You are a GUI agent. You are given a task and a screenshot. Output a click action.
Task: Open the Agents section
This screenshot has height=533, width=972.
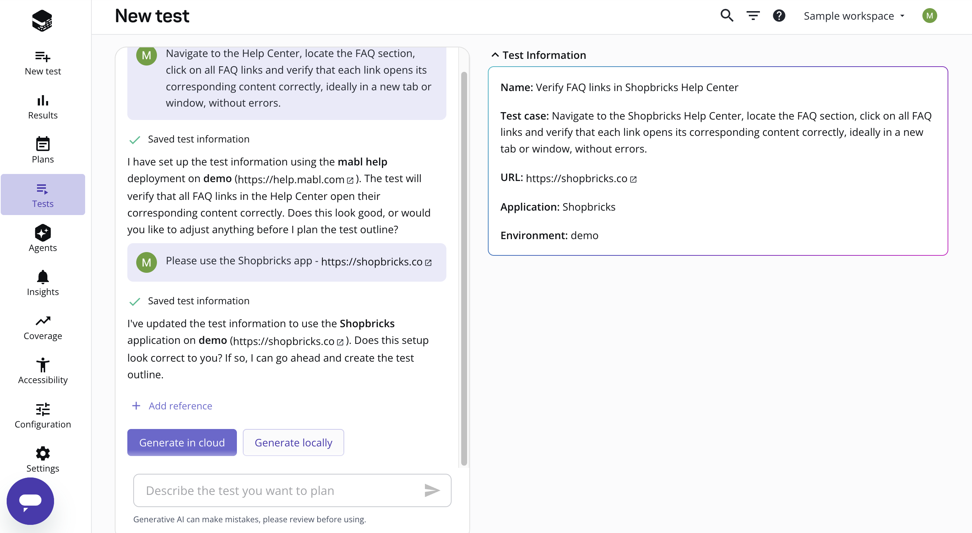point(43,238)
